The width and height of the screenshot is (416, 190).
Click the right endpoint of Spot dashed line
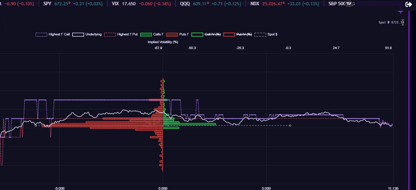pos(290,125)
